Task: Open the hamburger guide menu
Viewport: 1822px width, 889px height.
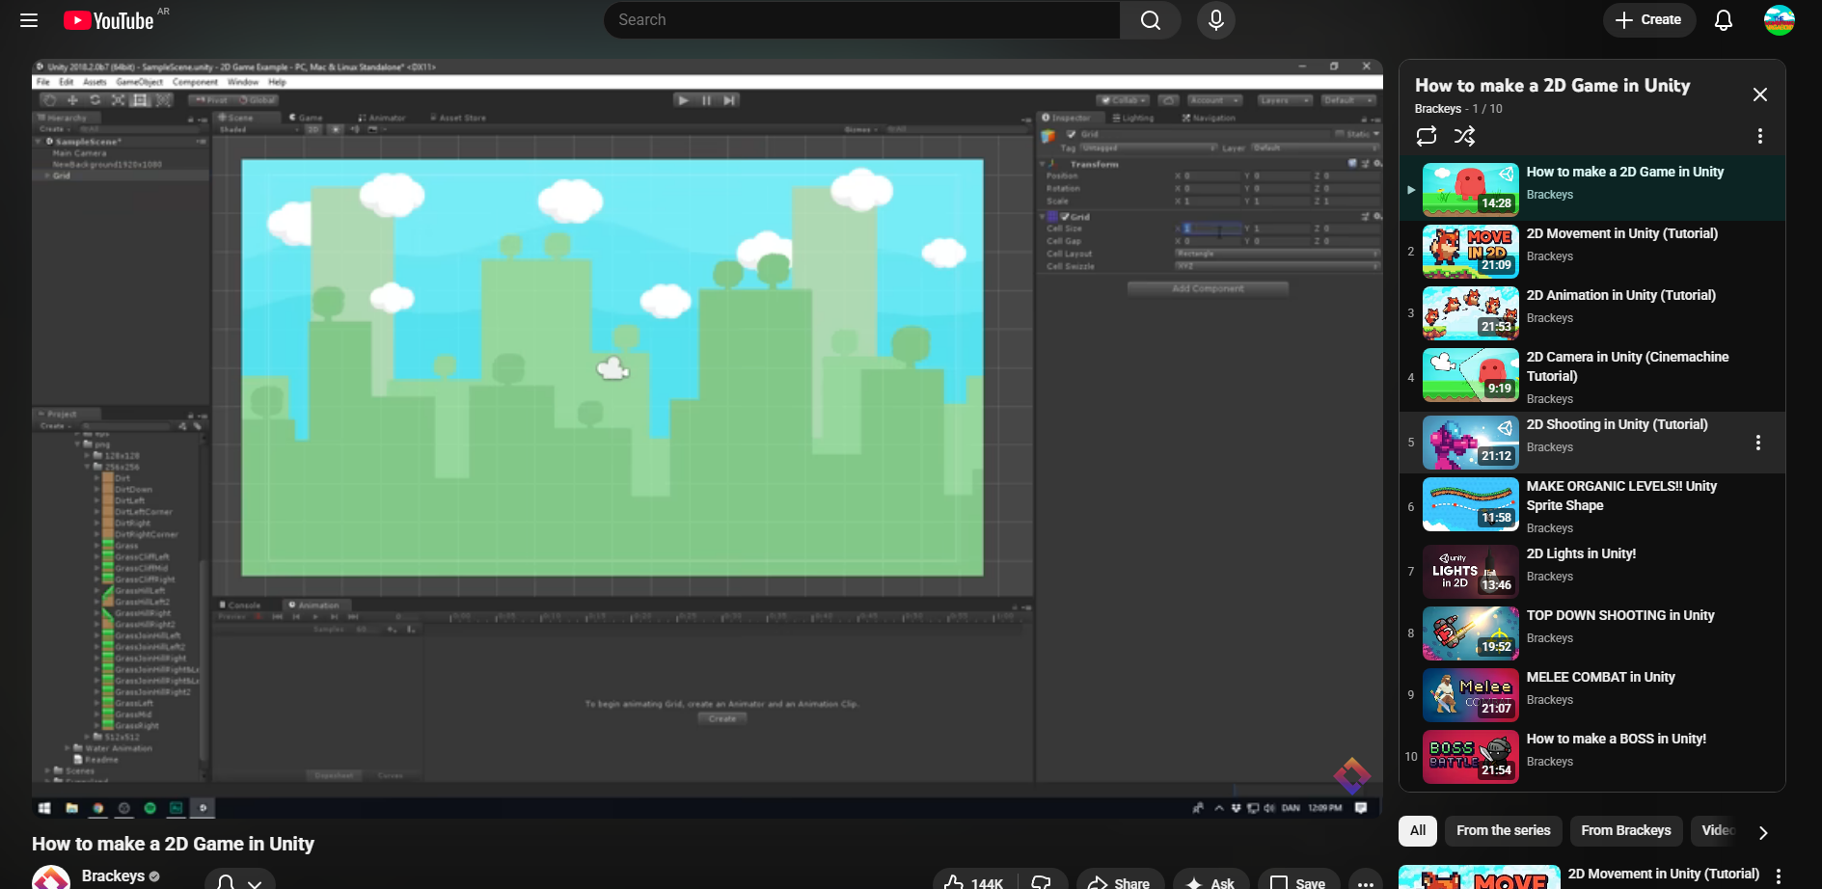Action: coord(29,20)
